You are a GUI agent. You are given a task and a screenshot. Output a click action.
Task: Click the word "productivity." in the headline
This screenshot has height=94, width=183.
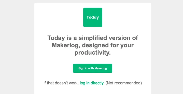93,53
